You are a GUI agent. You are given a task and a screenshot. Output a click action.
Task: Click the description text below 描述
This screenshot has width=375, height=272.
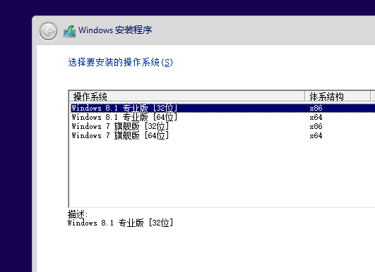tap(120, 223)
